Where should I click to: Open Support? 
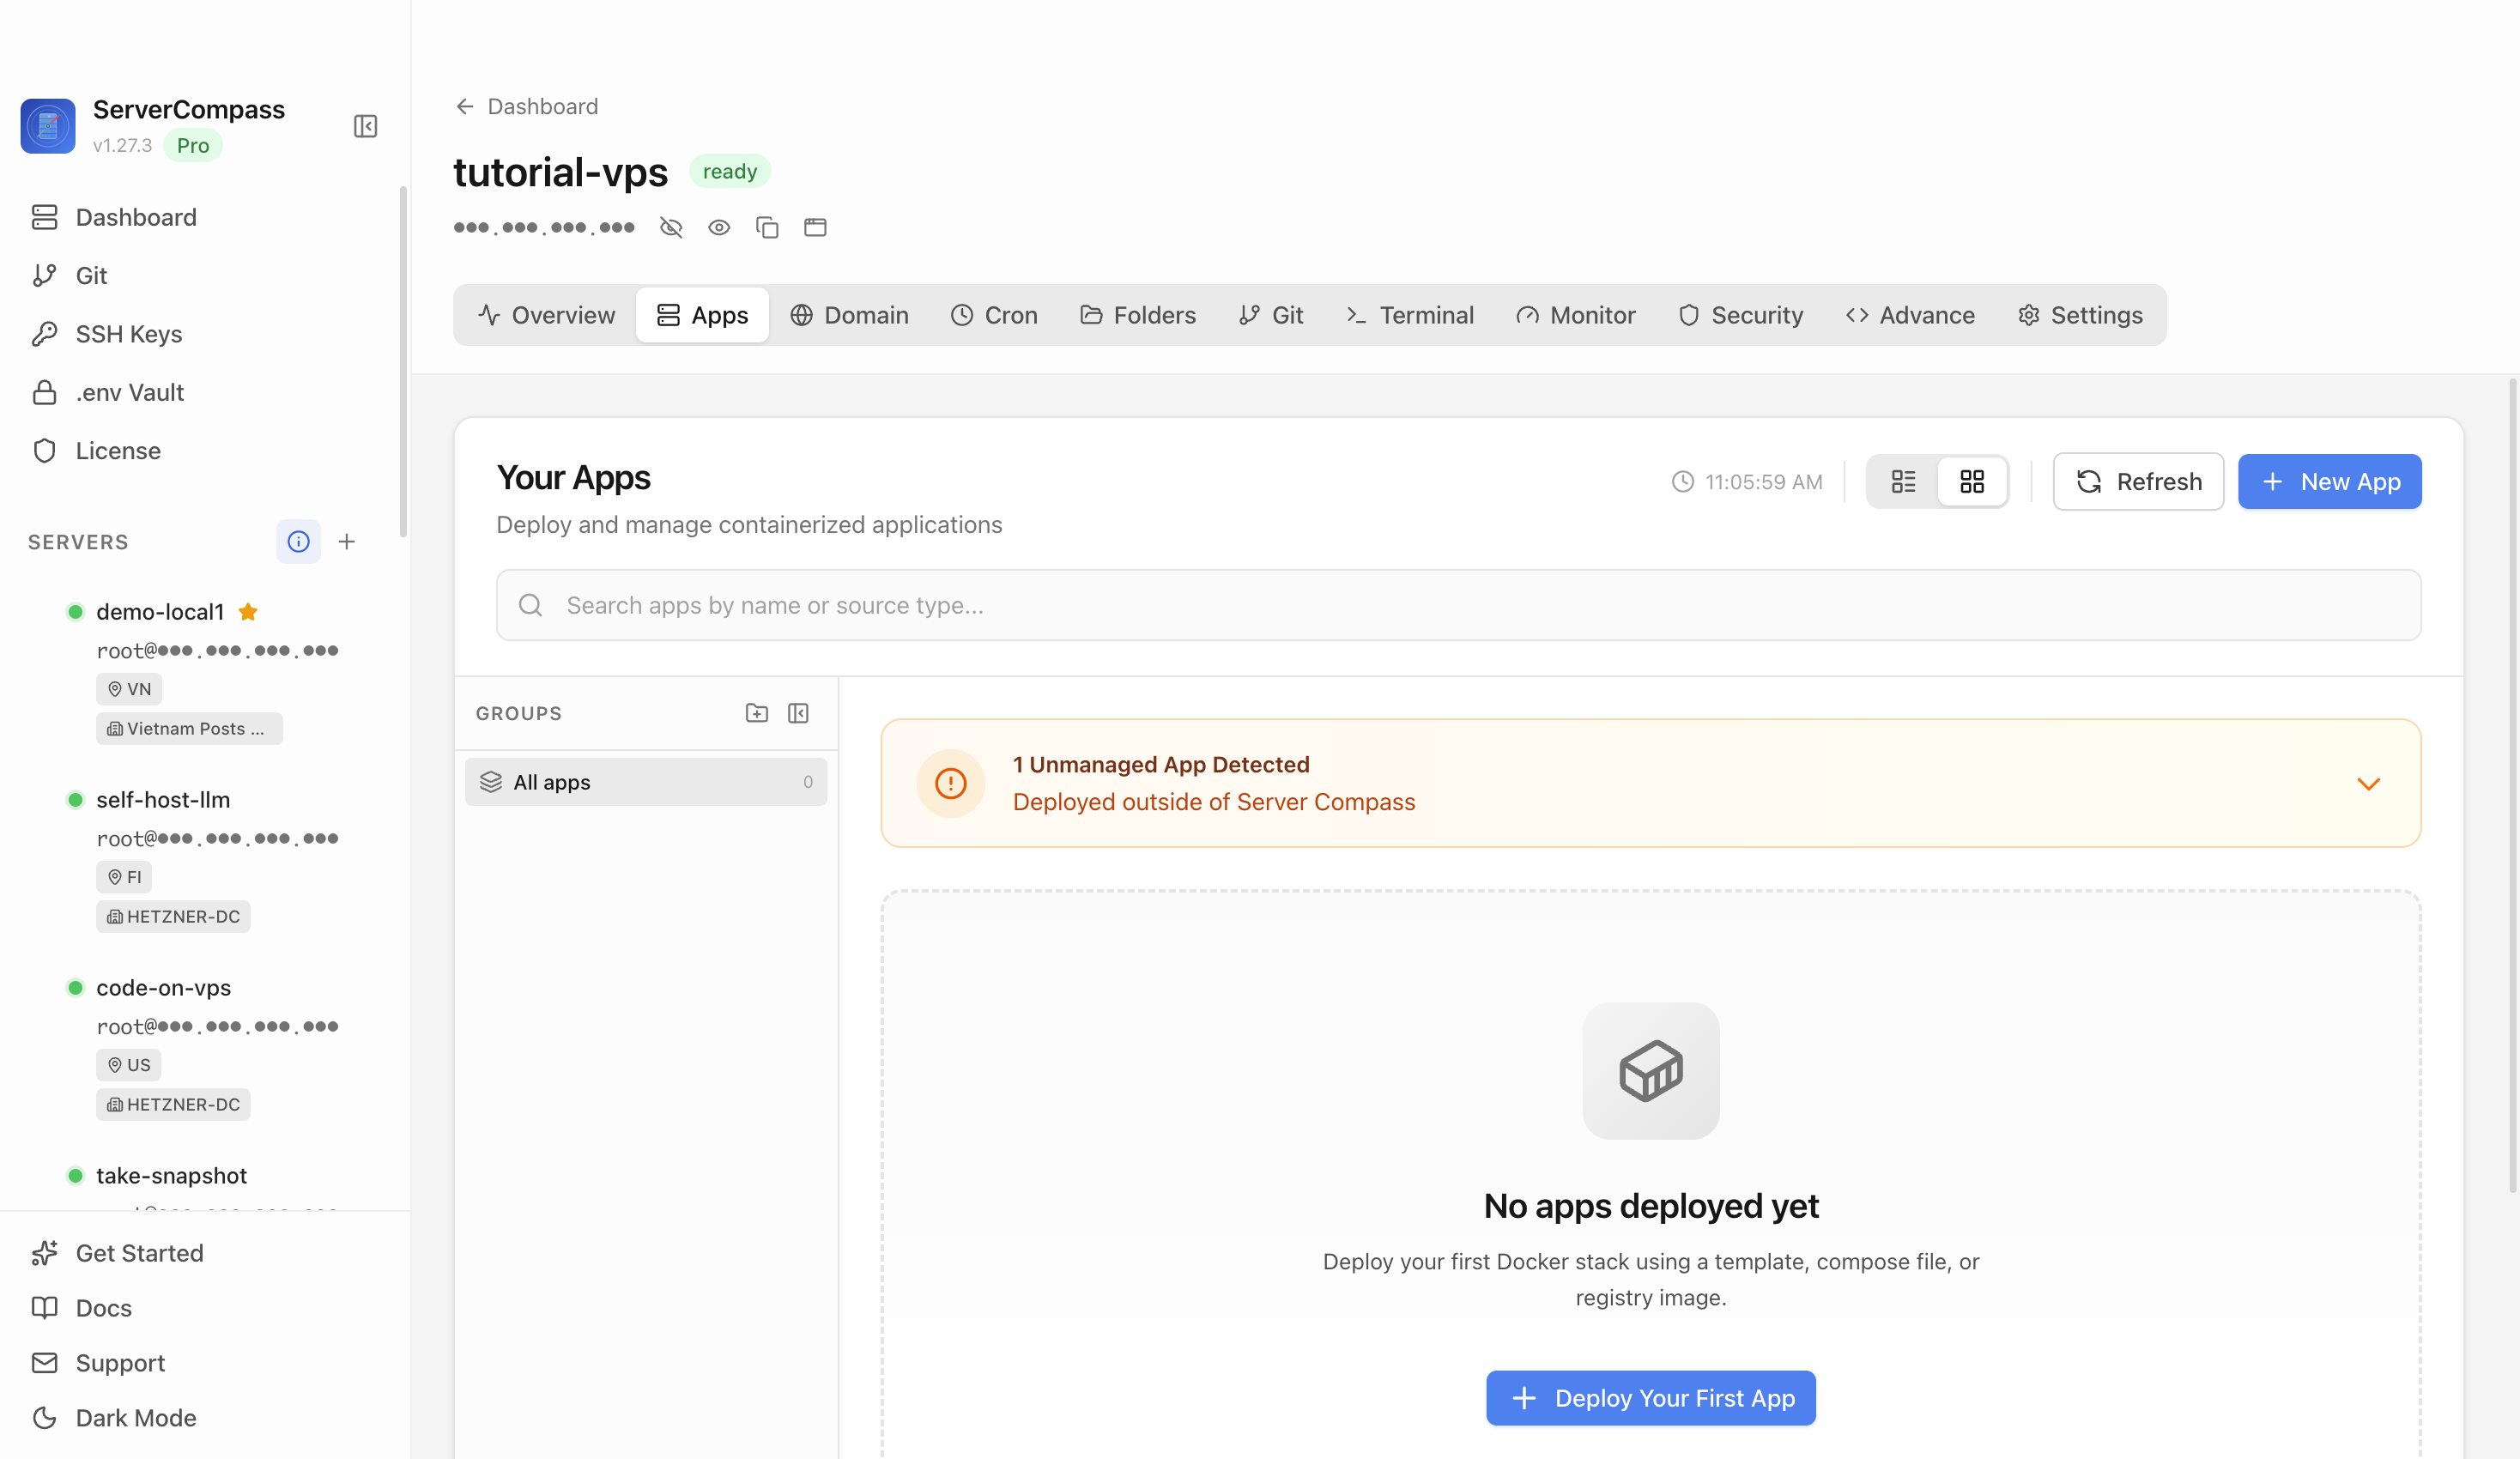coord(98,1363)
